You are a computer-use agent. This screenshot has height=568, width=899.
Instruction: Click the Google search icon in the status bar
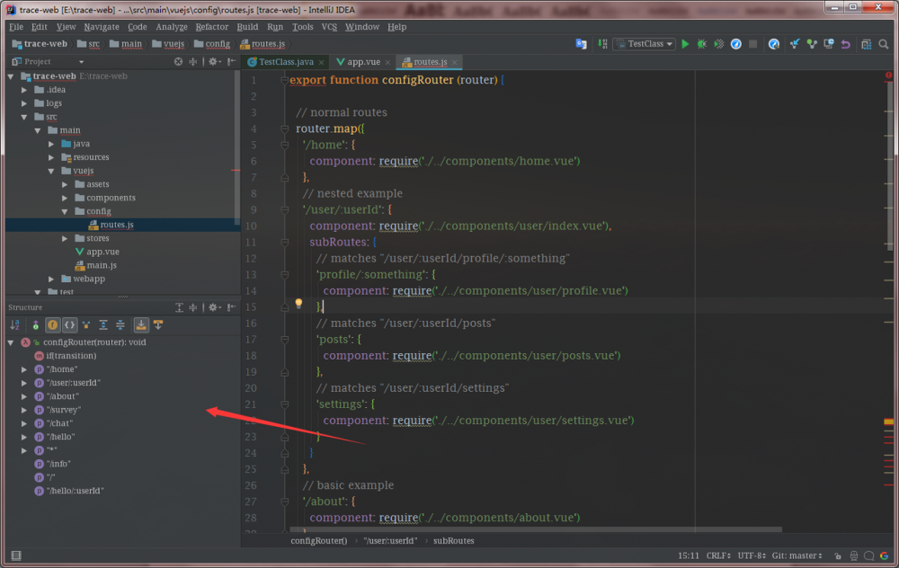click(x=885, y=555)
